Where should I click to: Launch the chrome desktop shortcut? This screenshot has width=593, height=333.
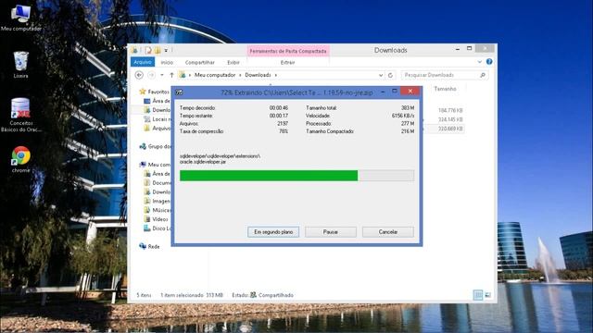click(x=20, y=159)
